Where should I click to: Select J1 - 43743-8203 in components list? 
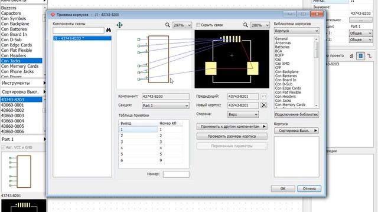coord(82,38)
